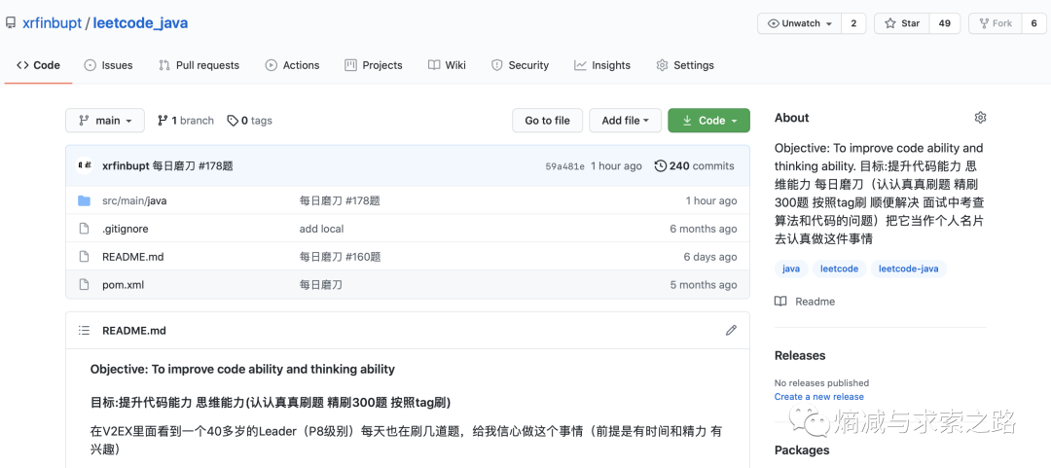
Task: Expand the main branch dropdown
Action: pyautogui.click(x=104, y=121)
